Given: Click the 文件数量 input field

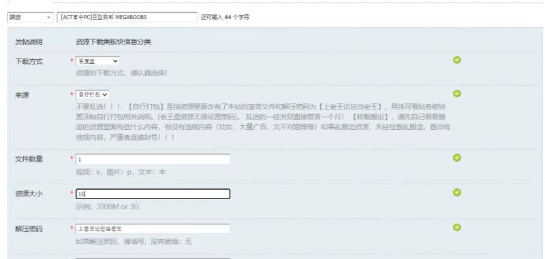Looking at the screenshot, I should [153, 159].
